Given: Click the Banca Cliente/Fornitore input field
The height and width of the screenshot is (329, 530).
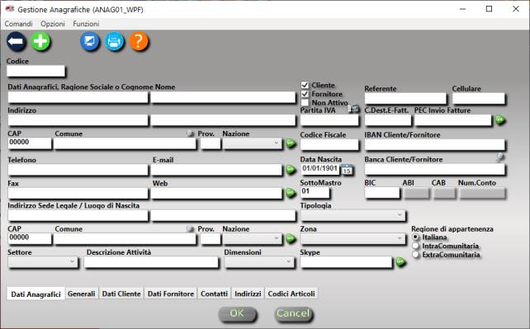Looking at the screenshot, I should [x=435, y=169].
